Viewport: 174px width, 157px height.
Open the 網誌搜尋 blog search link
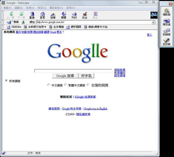point(38,32)
